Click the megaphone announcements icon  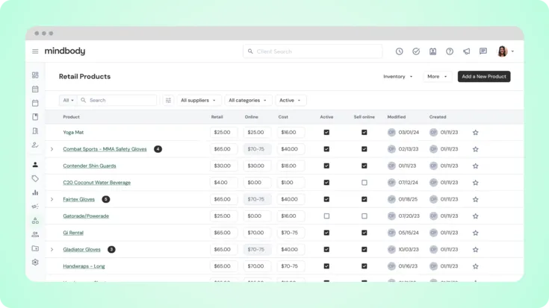466,51
